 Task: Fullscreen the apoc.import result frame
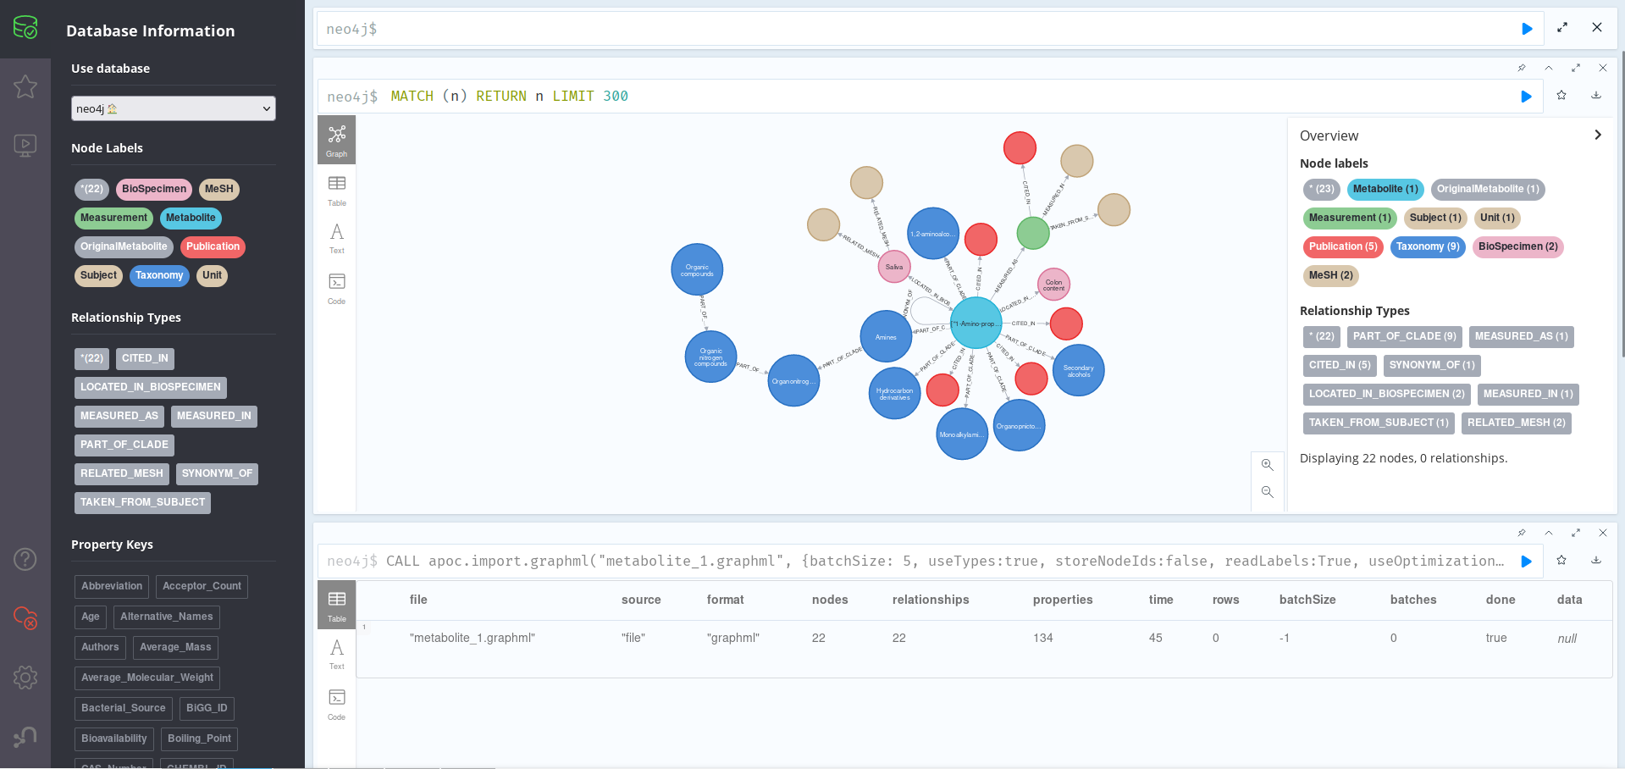[x=1576, y=533]
